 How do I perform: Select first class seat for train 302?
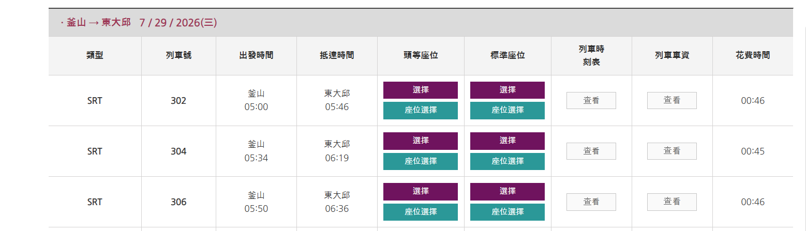[420, 90]
